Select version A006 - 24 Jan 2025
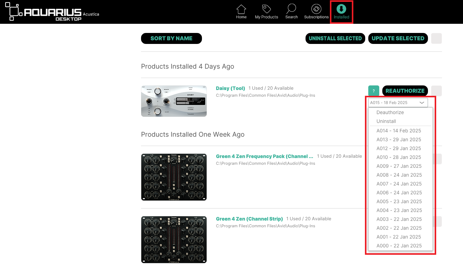The width and height of the screenshot is (463, 270). (x=401, y=193)
